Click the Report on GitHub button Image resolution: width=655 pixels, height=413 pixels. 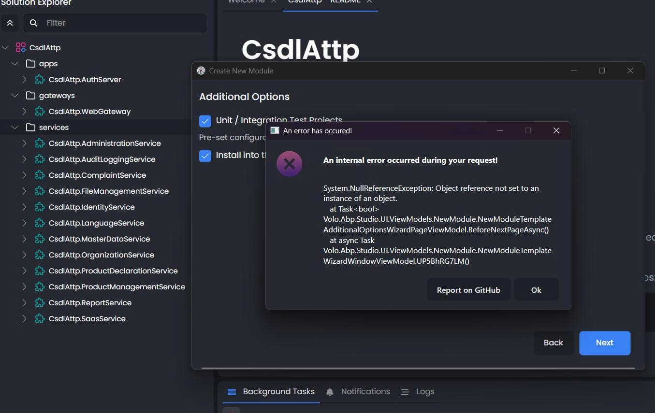pos(468,290)
